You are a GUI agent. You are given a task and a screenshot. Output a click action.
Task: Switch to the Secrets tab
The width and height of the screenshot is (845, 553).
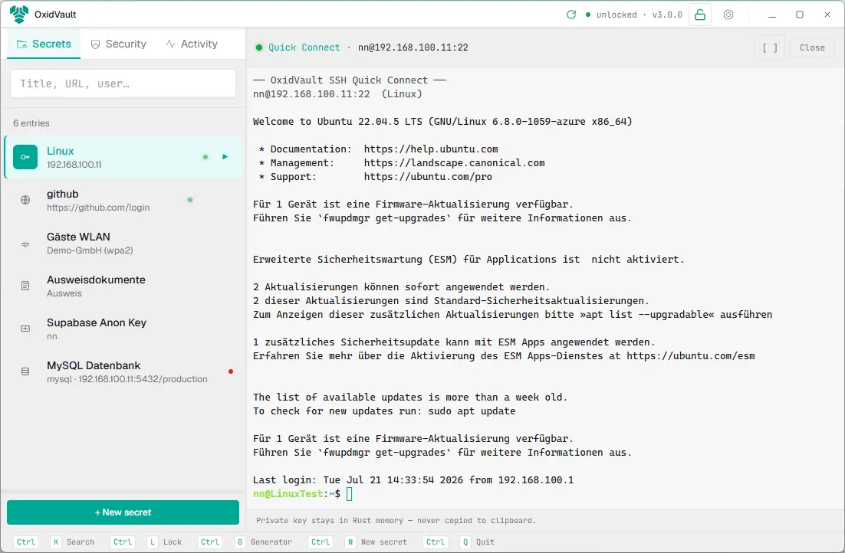click(x=44, y=44)
